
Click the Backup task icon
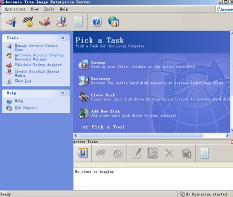(x=84, y=64)
